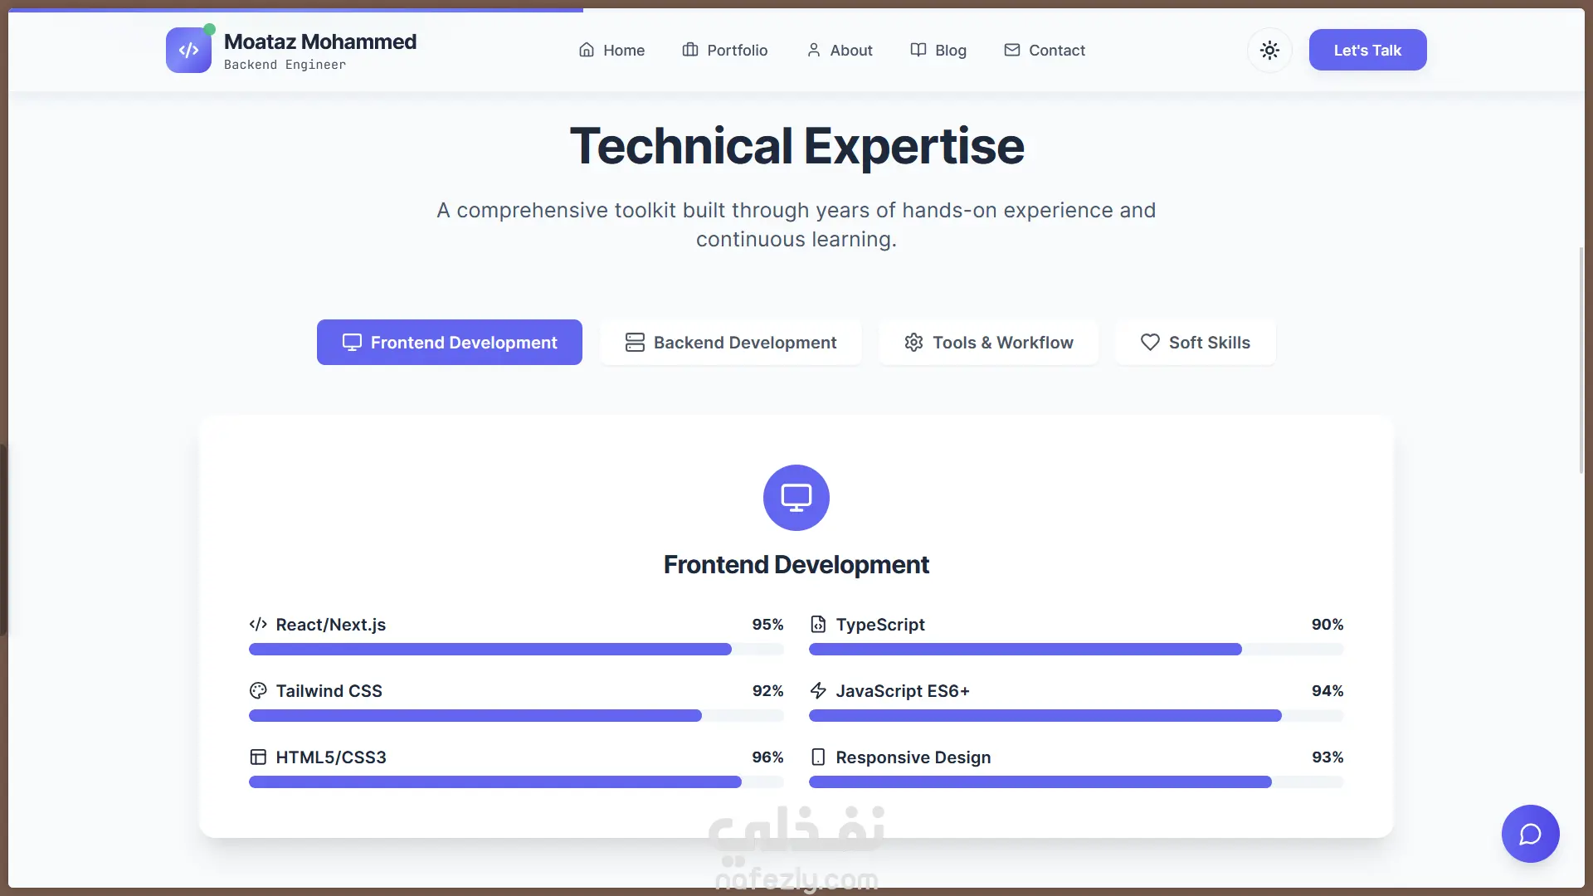Image resolution: width=1593 pixels, height=896 pixels.
Task: Toggle the light/dark theme sun button
Action: click(1269, 50)
